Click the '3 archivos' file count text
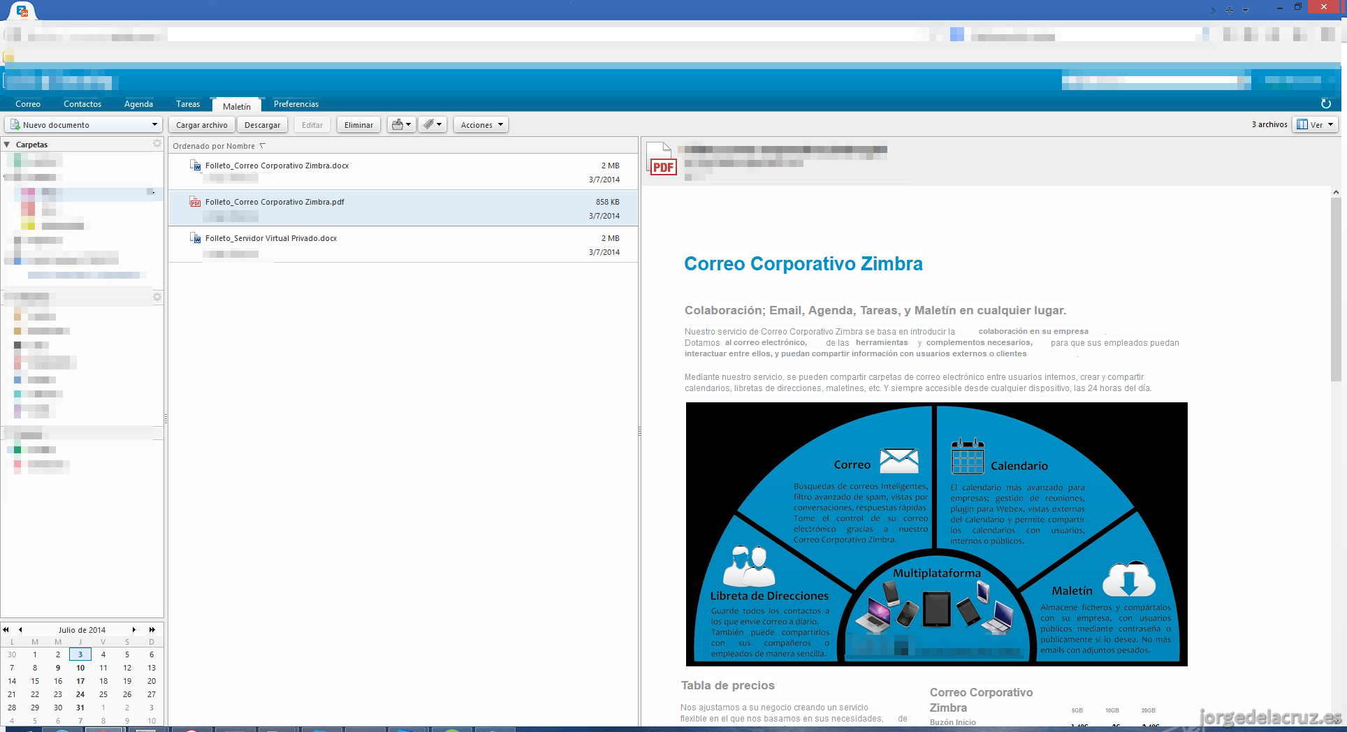1347x732 pixels. [1269, 124]
